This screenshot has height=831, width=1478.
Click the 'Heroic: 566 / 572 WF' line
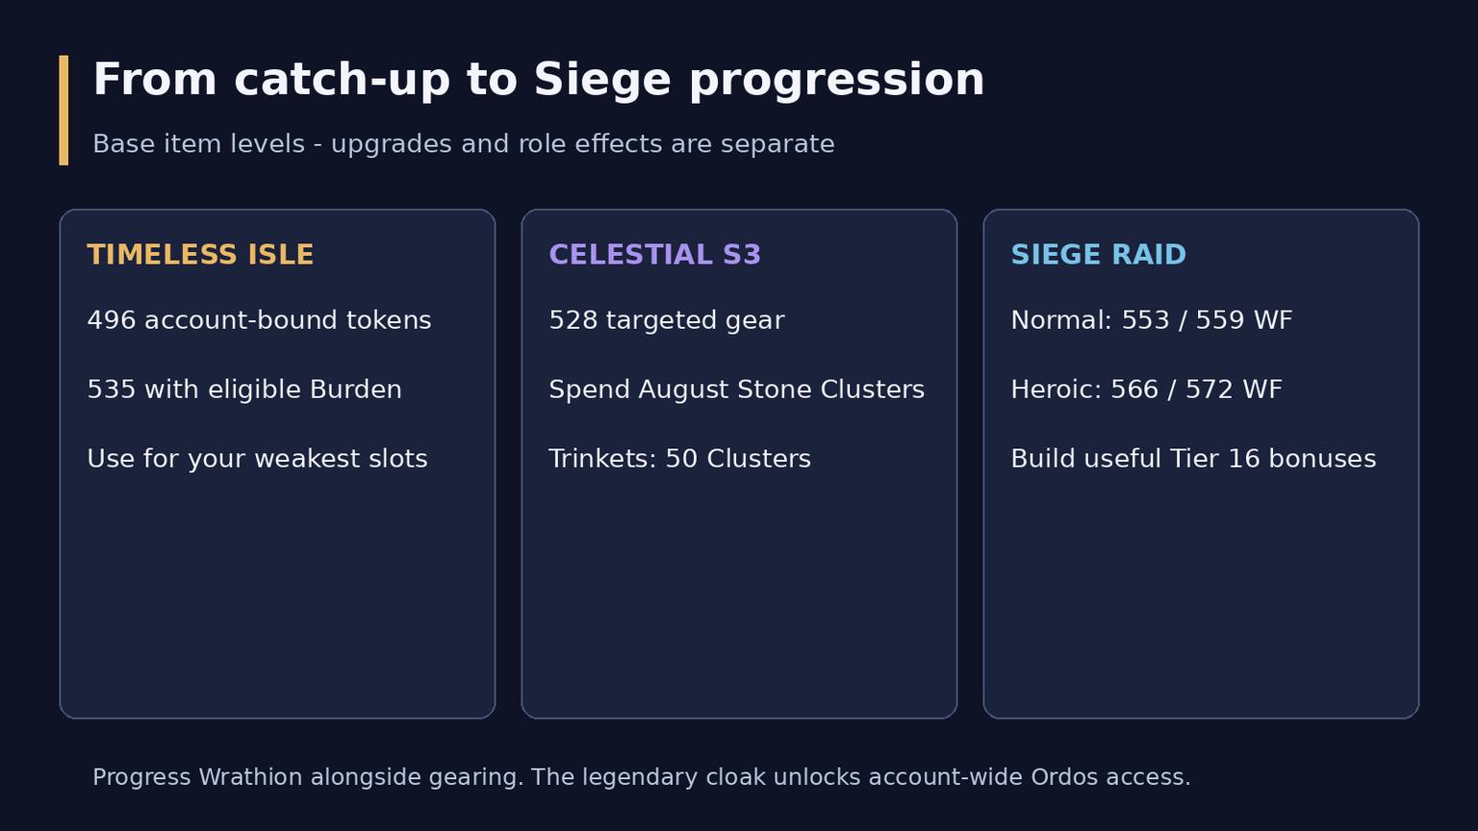(1146, 390)
